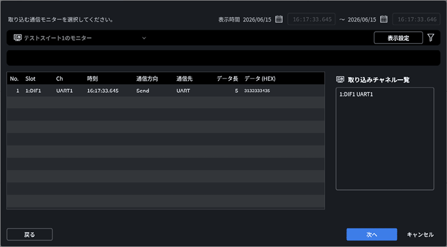
Task: Click the No. column header
Action: (x=14, y=79)
